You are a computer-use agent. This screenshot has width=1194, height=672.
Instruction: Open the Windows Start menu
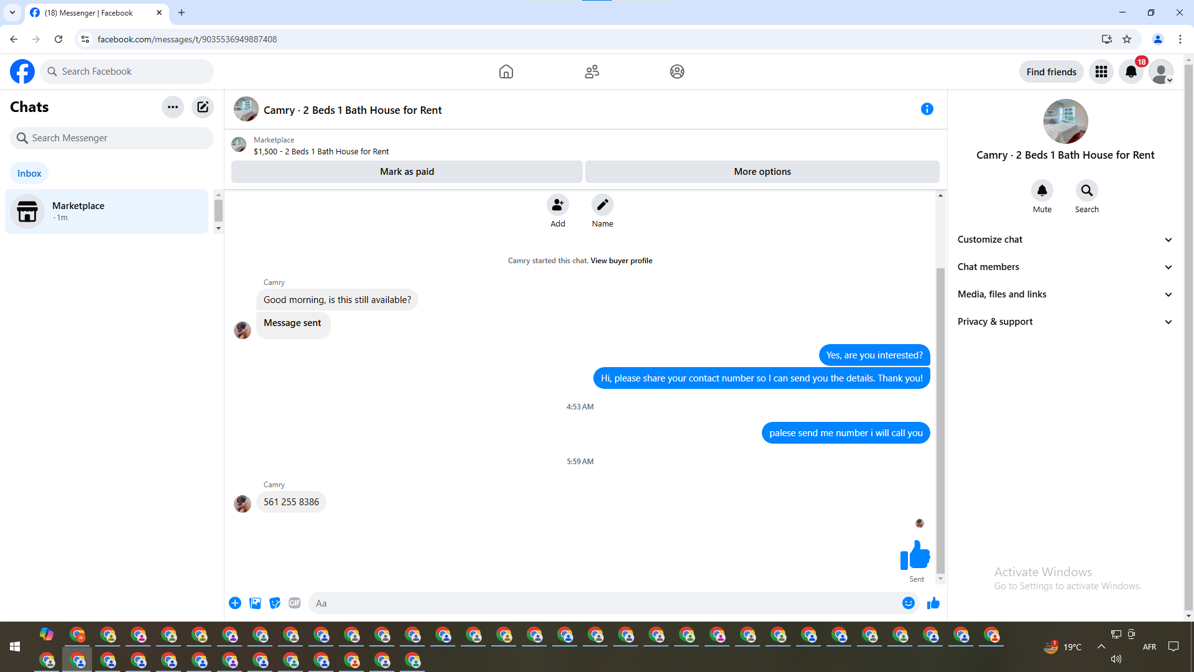coord(15,646)
